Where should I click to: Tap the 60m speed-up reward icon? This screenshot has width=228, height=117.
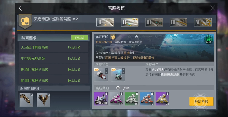tap(101, 99)
